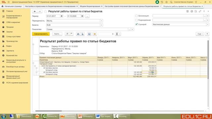Screen dimensions: 212x119
Task: Open the Казначейство section
Action: coord(15,56)
